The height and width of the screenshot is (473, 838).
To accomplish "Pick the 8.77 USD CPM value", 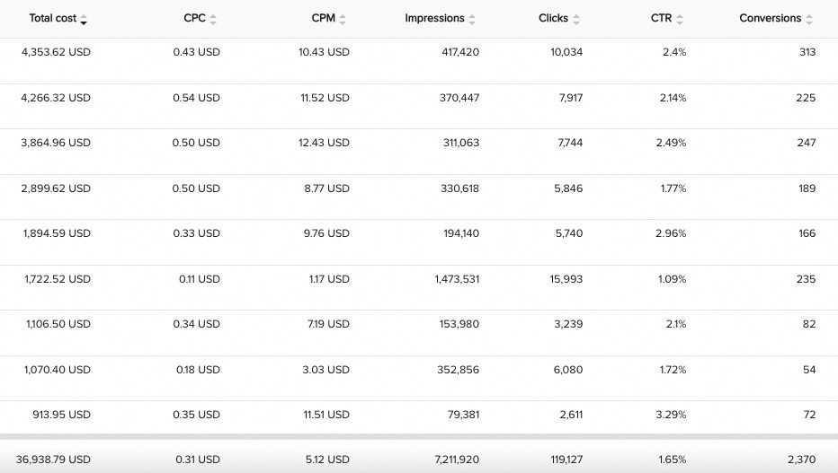I will tap(327, 188).
